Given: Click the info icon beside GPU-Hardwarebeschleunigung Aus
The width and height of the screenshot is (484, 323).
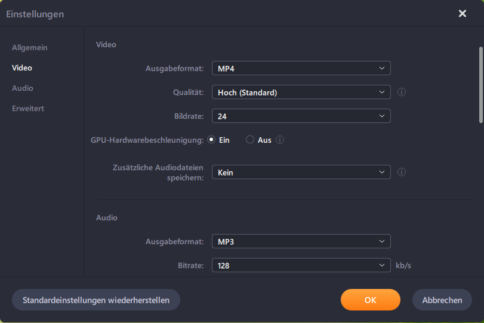Looking at the screenshot, I should 279,140.
